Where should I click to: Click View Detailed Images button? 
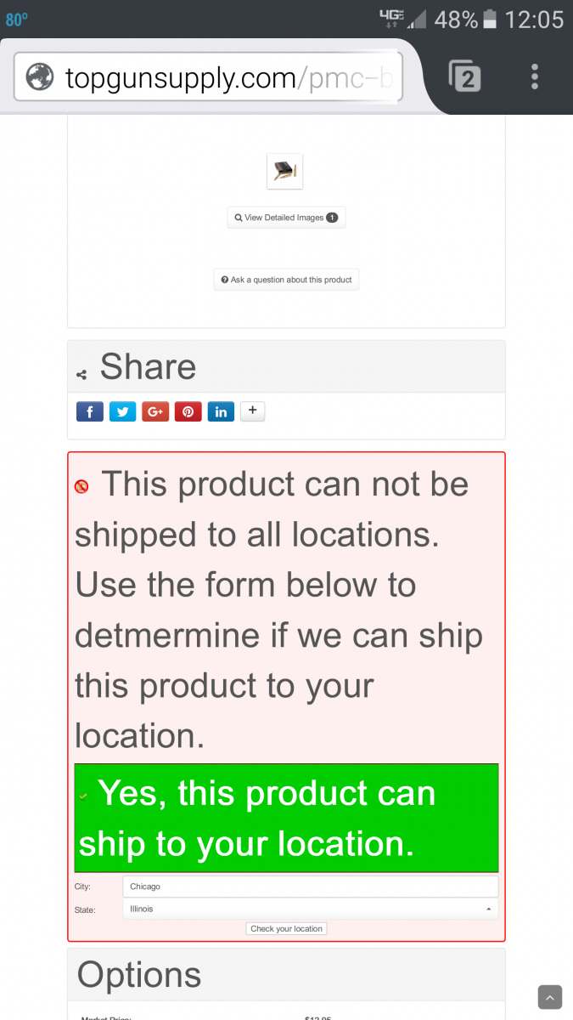(286, 218)
